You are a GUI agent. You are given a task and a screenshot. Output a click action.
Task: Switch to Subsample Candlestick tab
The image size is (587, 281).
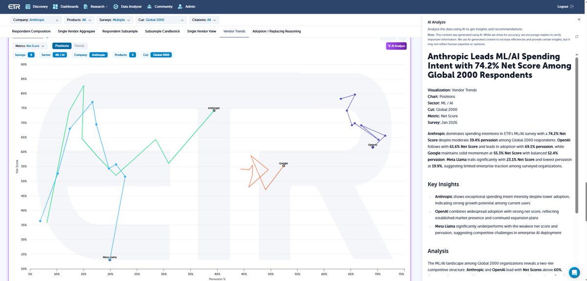[x=163, y=31]
